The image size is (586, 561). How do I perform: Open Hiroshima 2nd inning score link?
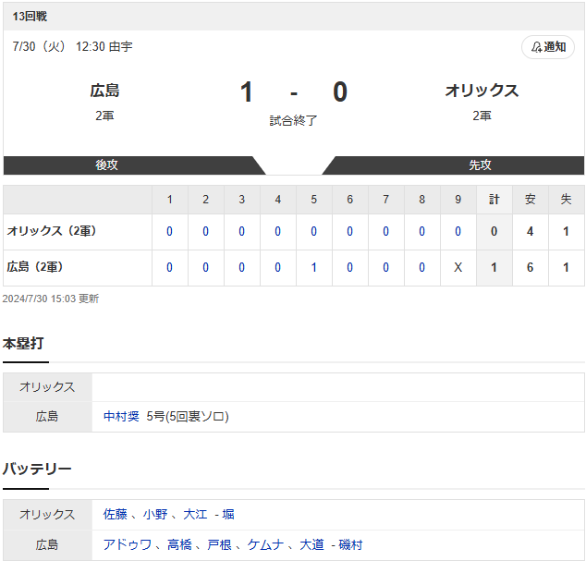coord(205,268)
